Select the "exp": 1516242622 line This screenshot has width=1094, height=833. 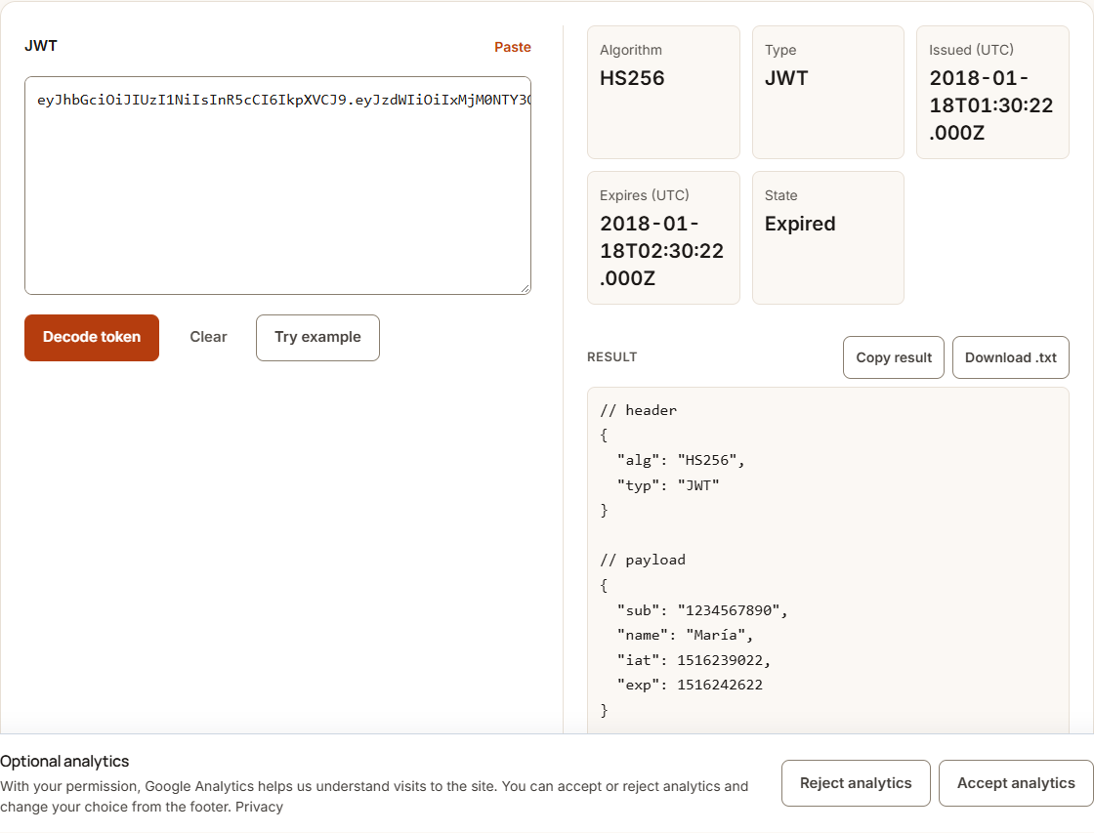tap(690, 686)
